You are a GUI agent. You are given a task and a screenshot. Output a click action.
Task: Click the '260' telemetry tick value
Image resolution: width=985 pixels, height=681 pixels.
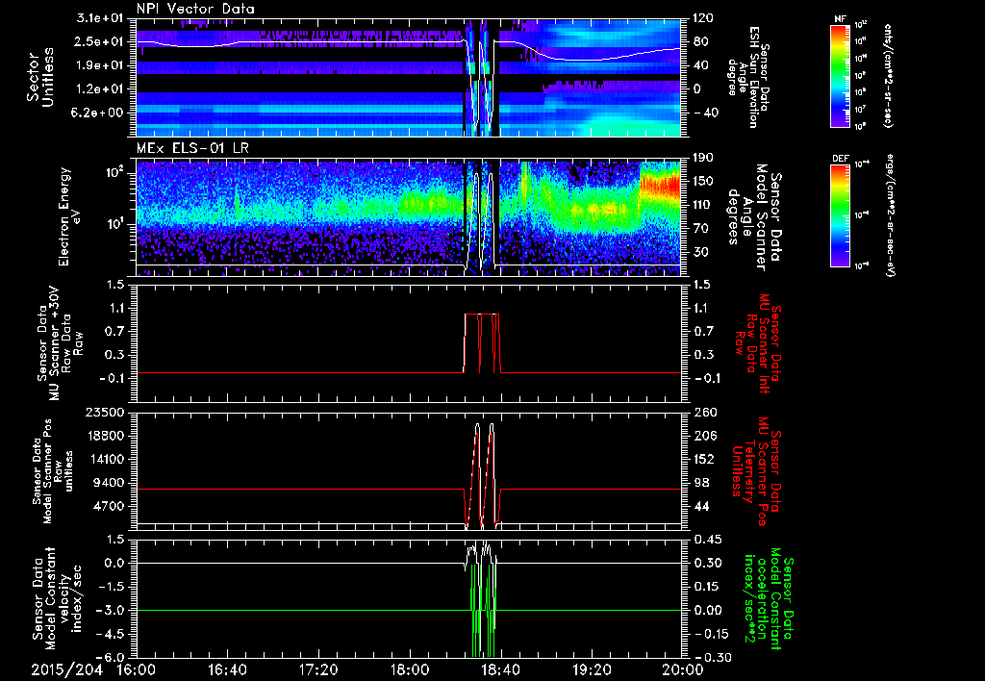(703, 413)
